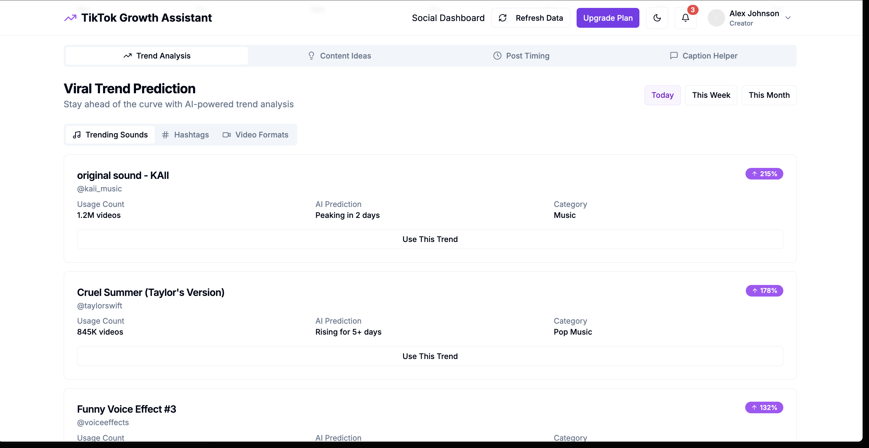Open the Video Formats sub-tab
Screen dimensions: 869x448
click(x=256, y=135)
